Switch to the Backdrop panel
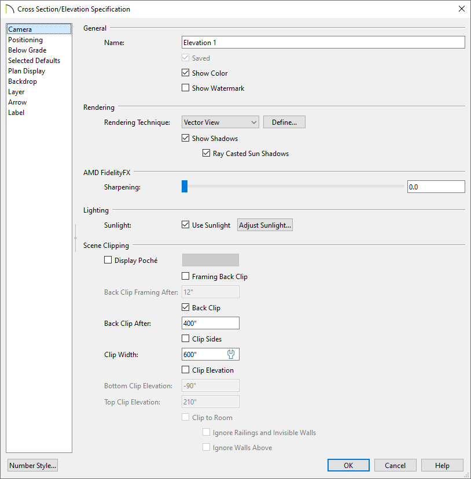This screenshot has width=471, height=479. 39,81
